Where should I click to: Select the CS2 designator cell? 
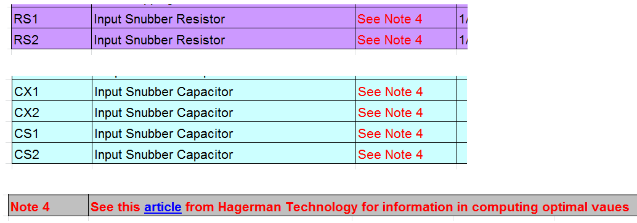(x=52, y=153)
